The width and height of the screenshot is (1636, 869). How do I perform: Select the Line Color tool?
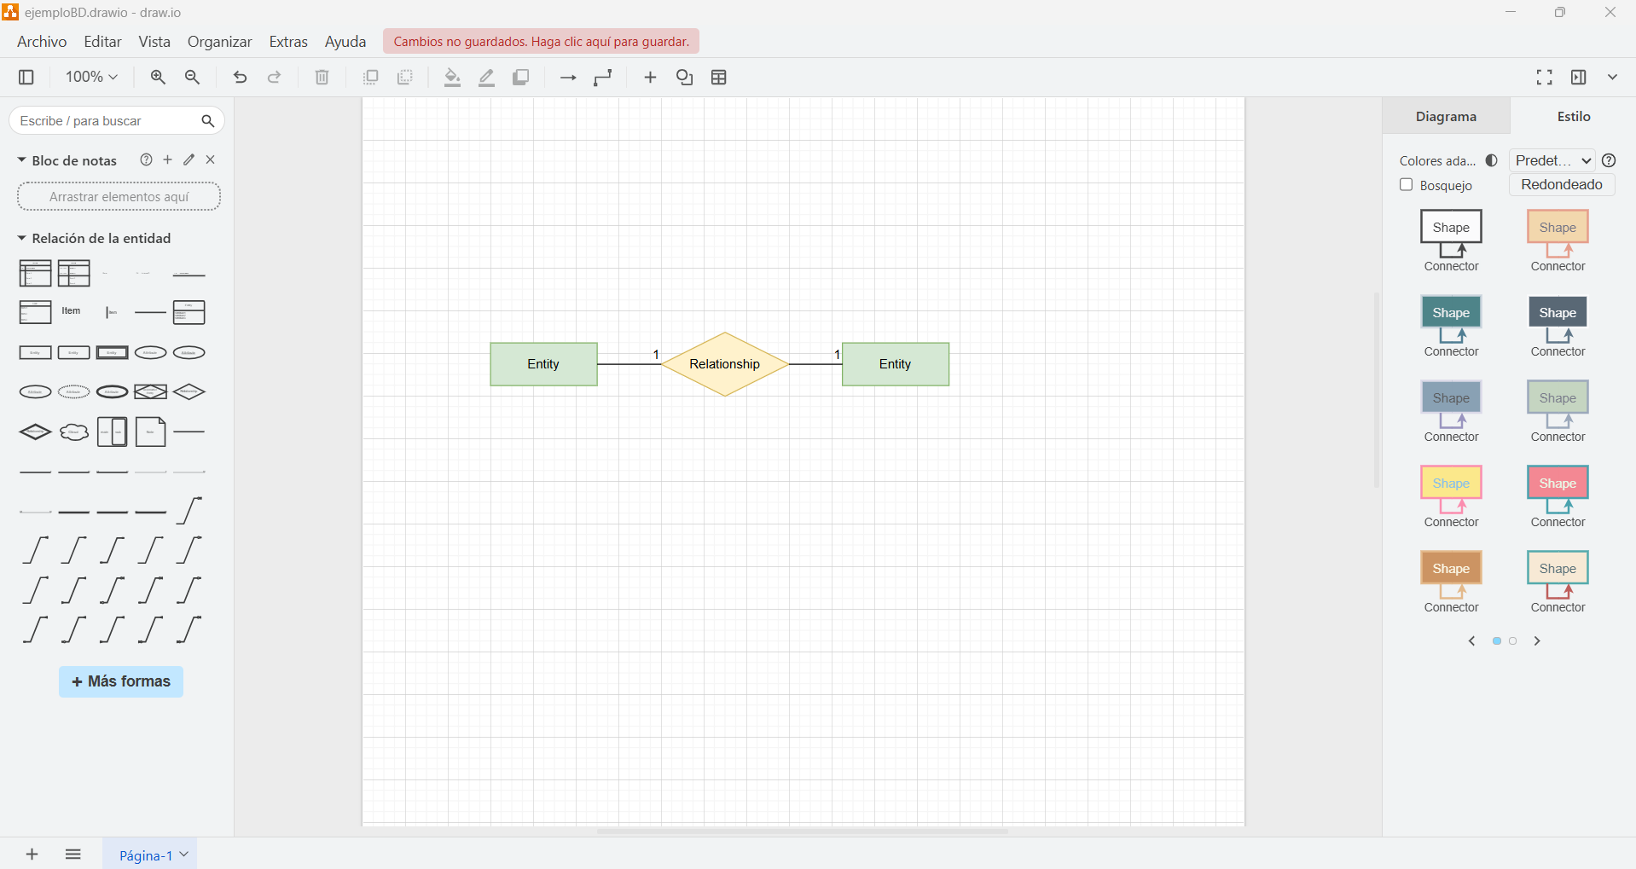pyautogui.click(x=485, y=77)
